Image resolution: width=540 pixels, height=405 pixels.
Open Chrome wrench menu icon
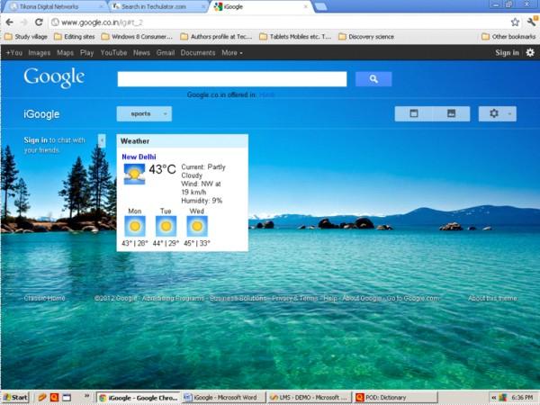pyautogui.click(x=531, y=22)
